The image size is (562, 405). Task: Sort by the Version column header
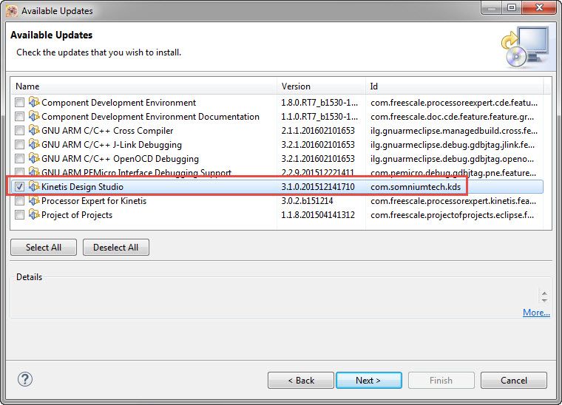tap(321, 86)
